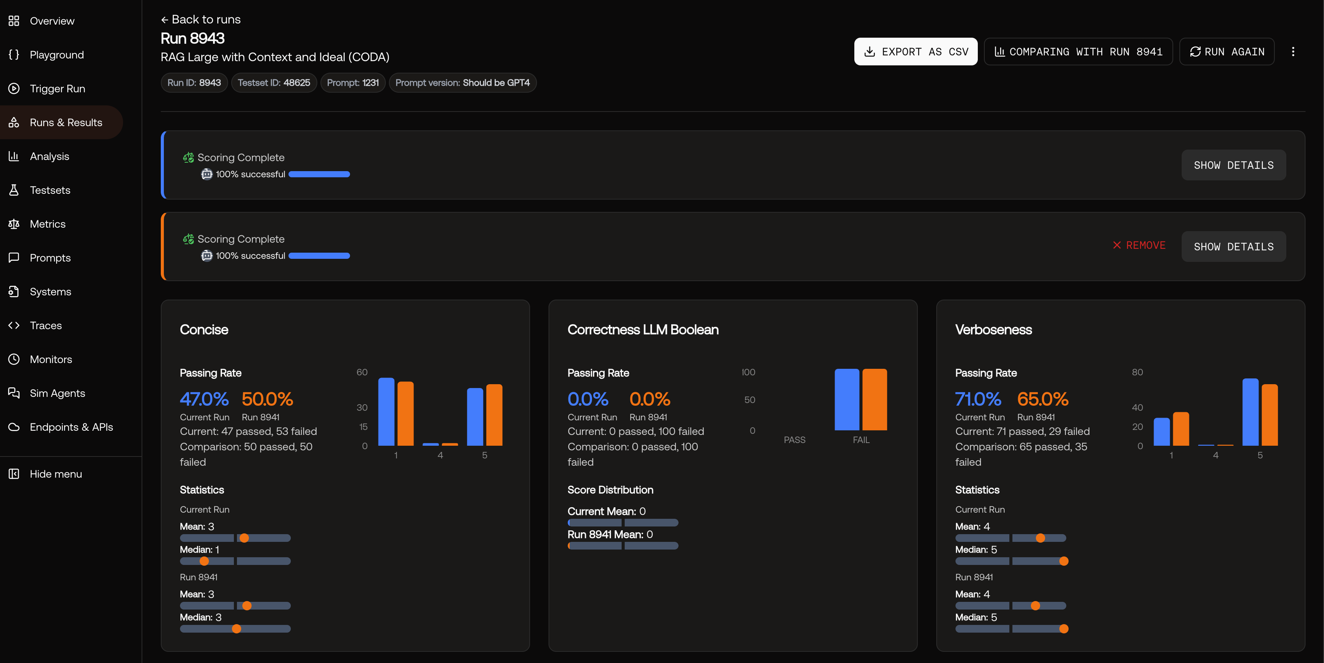The width and height of the screenshot is (1324, 663).
Task: Click the Traces code icon
Action: tap(14, 325)
